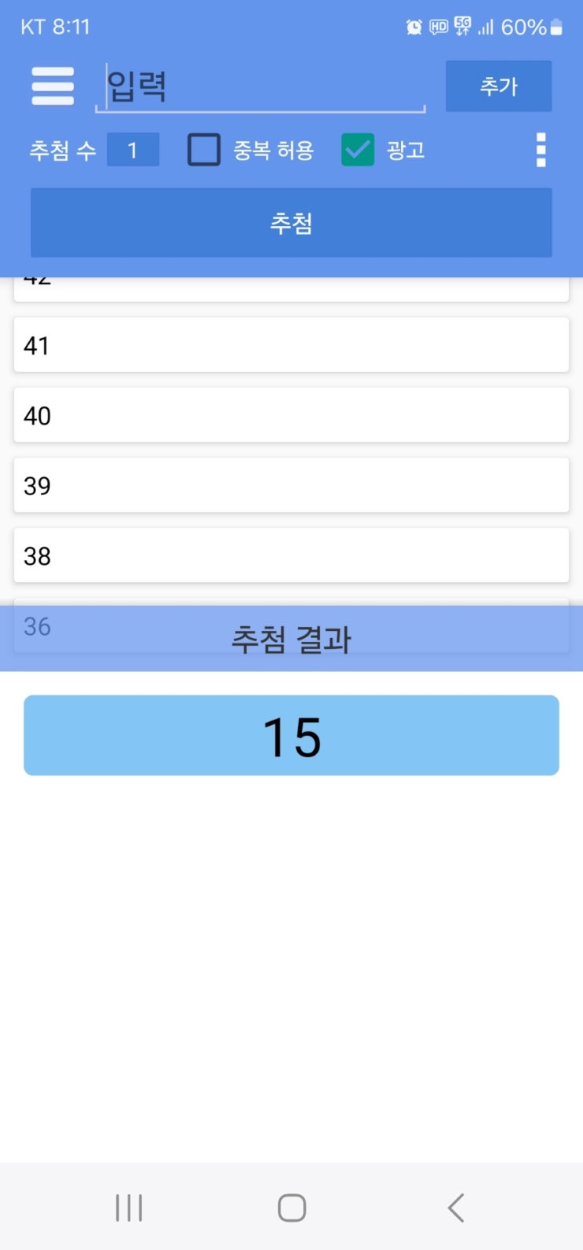583x1250 pixels.
Task: Select list entry 41
Action: point(291,344)
